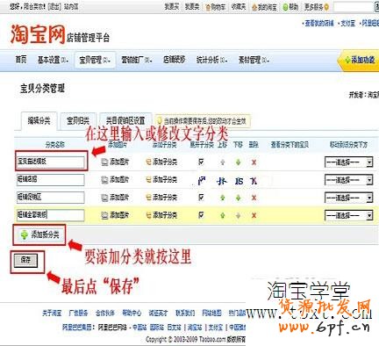Image resolution: width=379 pixels, height=346 pixels.
Task: Click the 保存 save button
Action: [x=25, y=260]
